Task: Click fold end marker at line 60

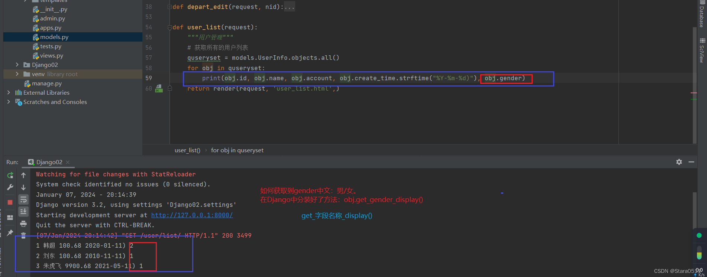Action: 170,88
